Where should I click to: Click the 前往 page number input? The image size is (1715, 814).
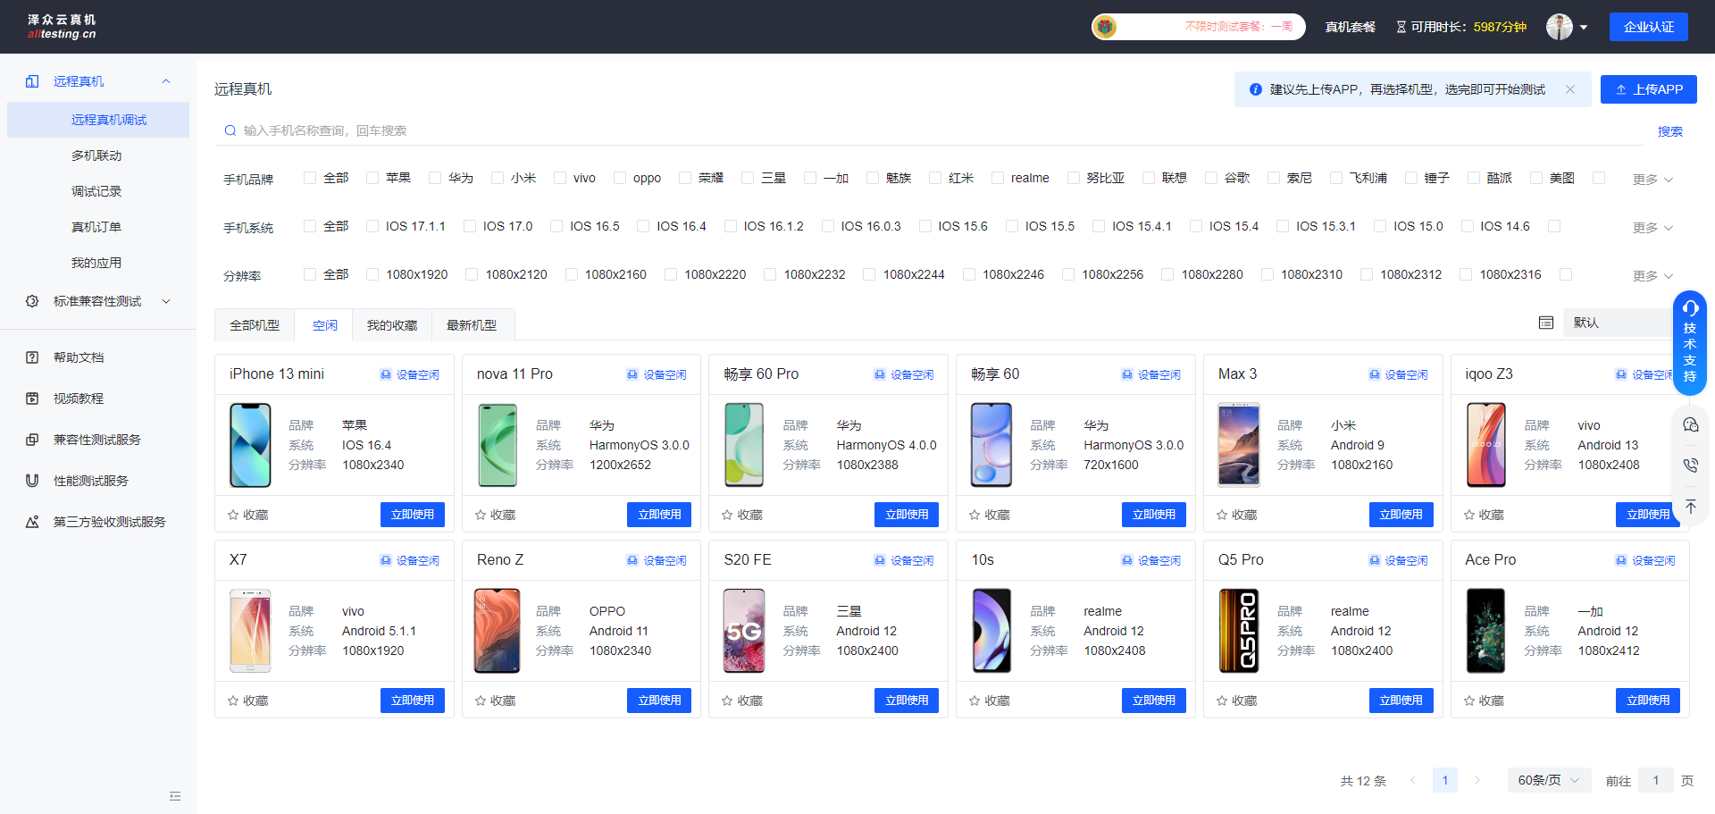(x=1655, y=780)
